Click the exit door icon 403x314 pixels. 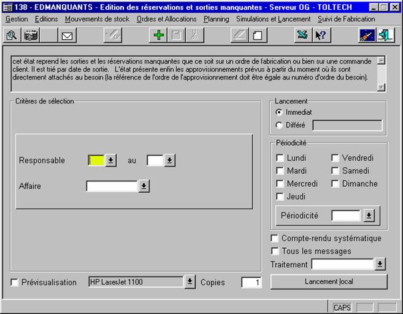[386, 35]
